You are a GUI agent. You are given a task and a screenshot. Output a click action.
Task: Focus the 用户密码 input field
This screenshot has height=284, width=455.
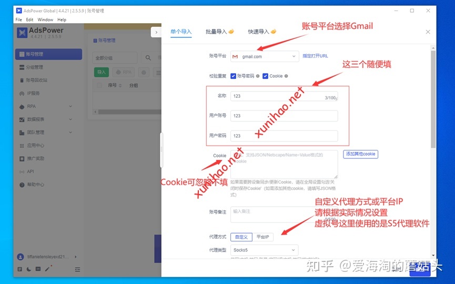284,136
